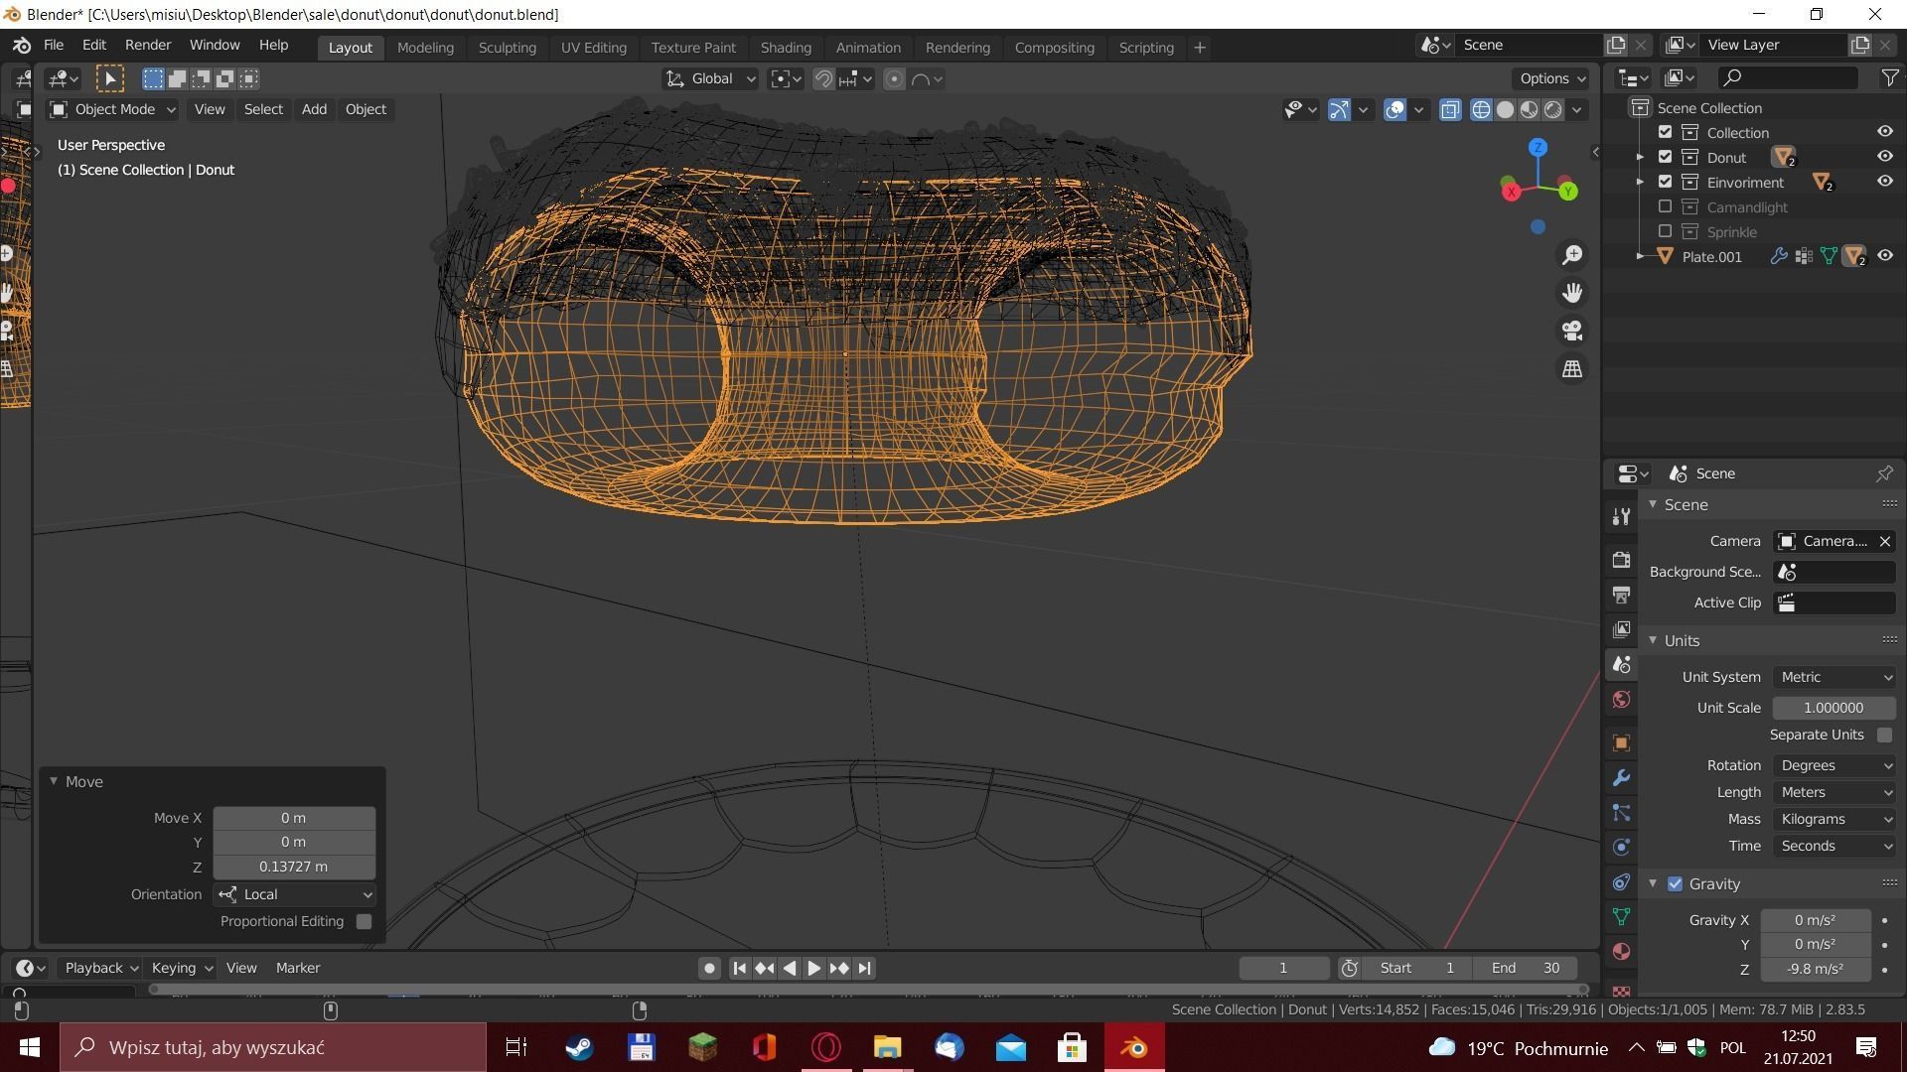Toggle camera view icon in viewport
Image resolution: width=1907 pixels, height=1072 pixels.
pyautogui.click(x=1572, y=331)
